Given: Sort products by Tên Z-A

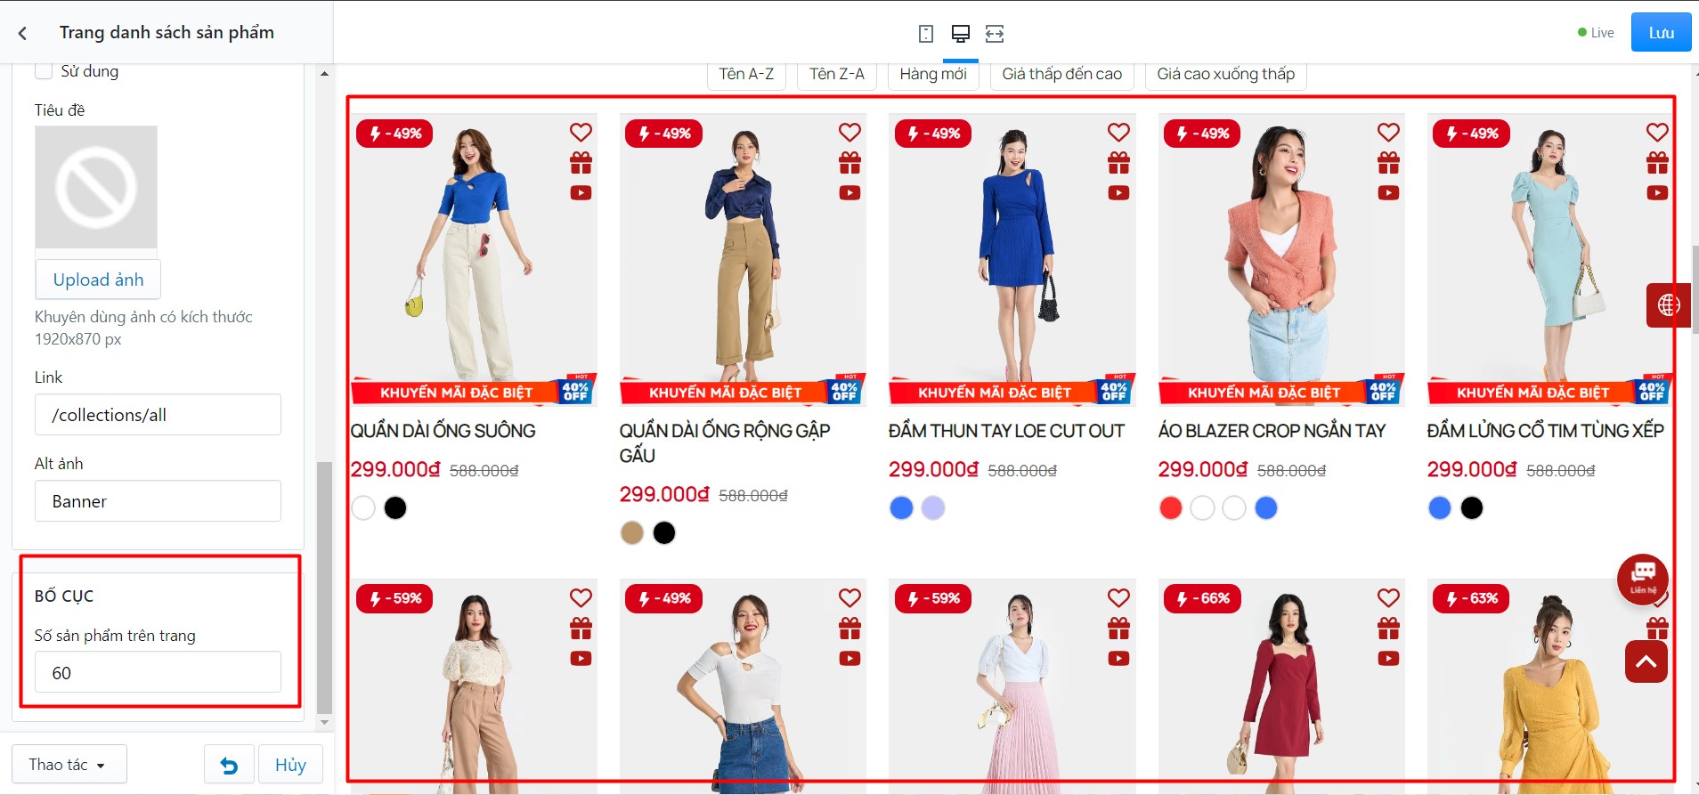Looking at the screenshot, I should pos(837,75).
